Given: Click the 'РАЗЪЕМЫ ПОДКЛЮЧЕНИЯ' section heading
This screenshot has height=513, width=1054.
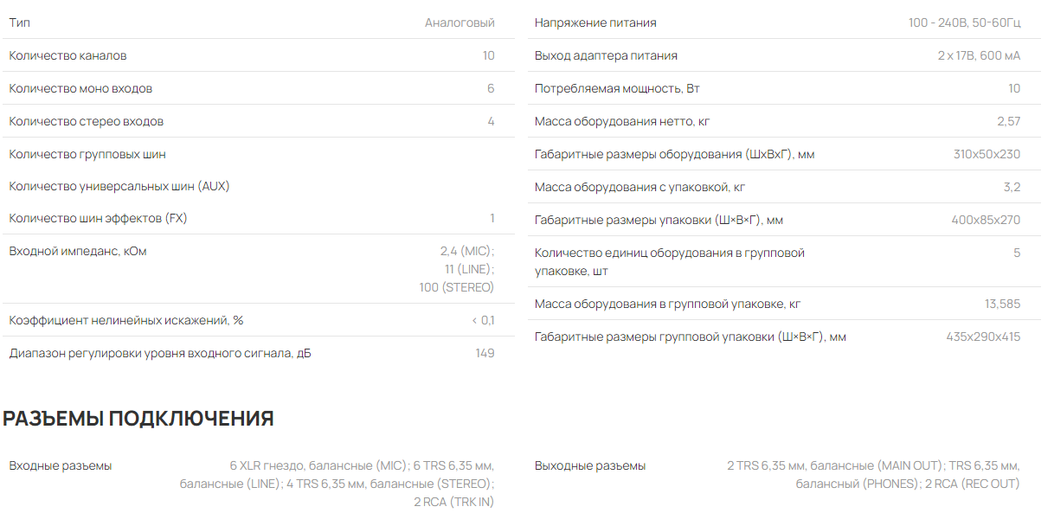Looking at the screenshot, I should 138,419.
